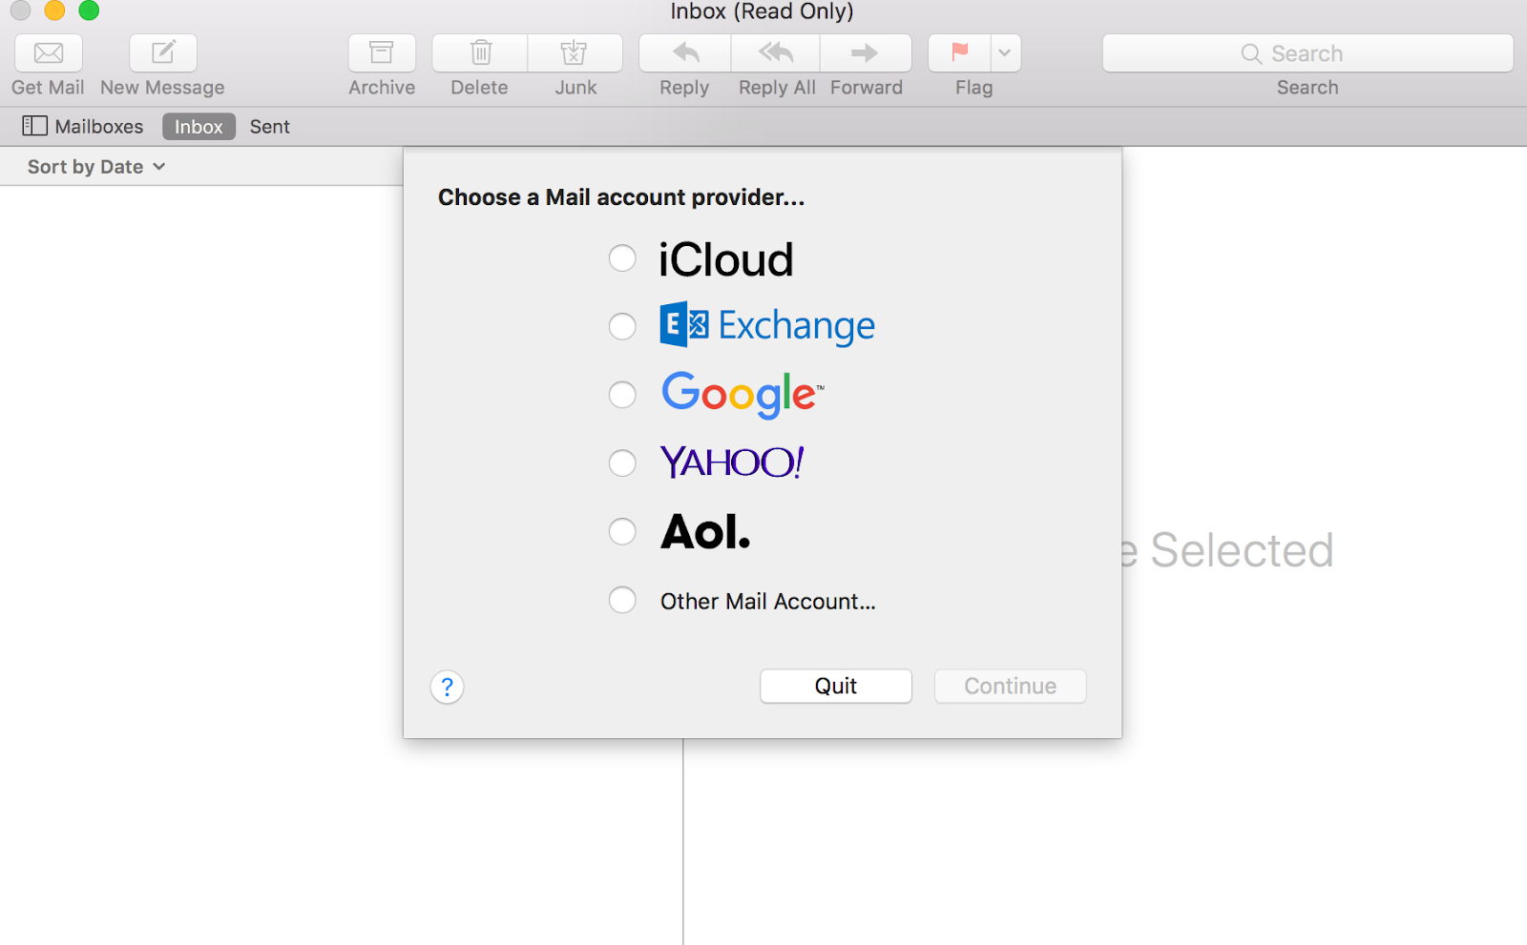The width and height of the screenshot is (1527, 945).
Task: Switch to the Sent favorites tab
Action: point(270,127)
